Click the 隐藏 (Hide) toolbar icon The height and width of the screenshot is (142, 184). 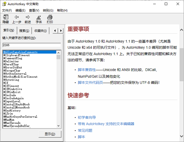(x=6, y=18)
